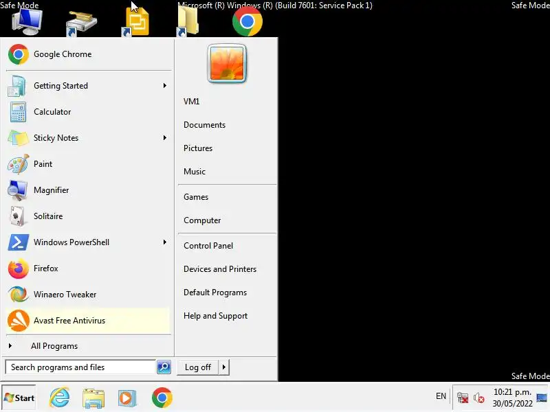The height and width of the screenshot is (412, 550).
Task: Launch Paint via palette icon
Action: (x=18, y=164)
